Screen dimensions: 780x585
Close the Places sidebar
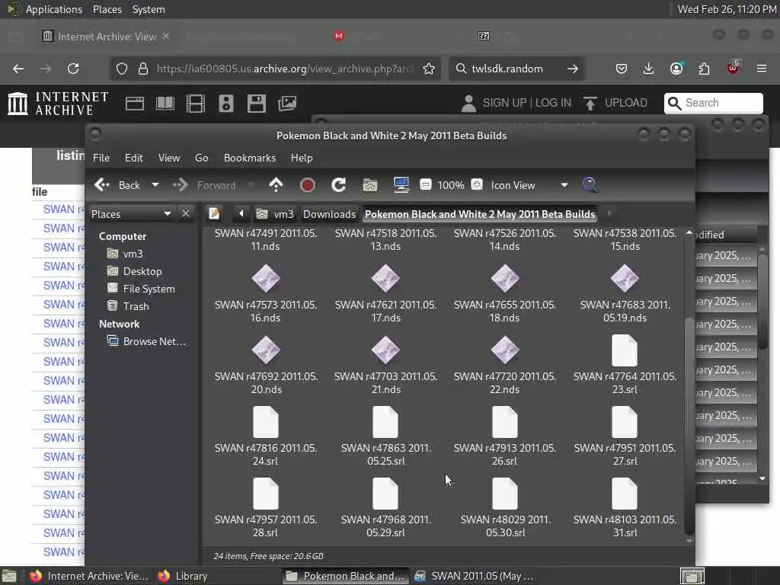(186, 214)
